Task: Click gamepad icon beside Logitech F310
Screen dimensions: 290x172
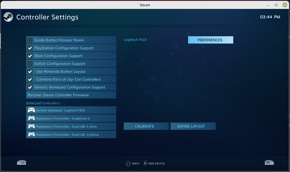Action: [x=31, y=110]
